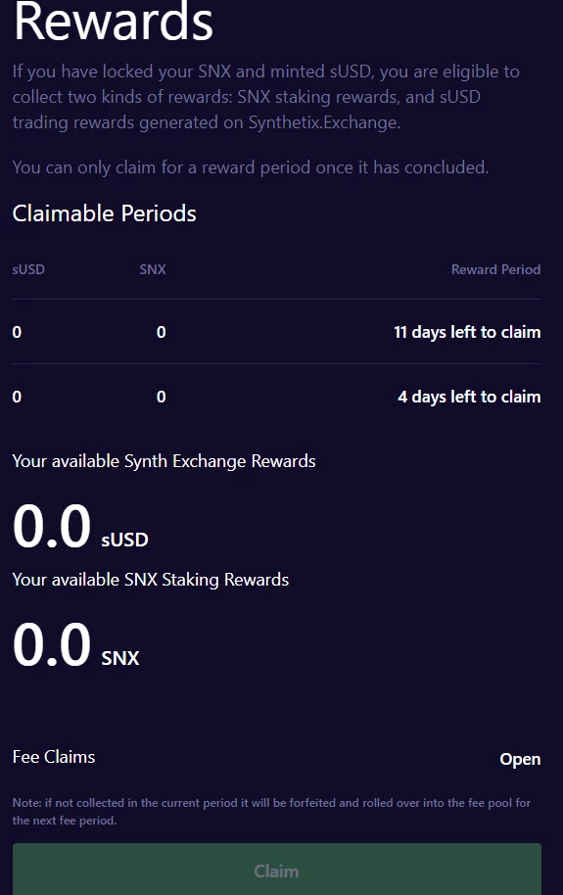Viewport: 563px width, 895px height.
Task: Select the 4 days left to claim row
Action: (277, 397)
